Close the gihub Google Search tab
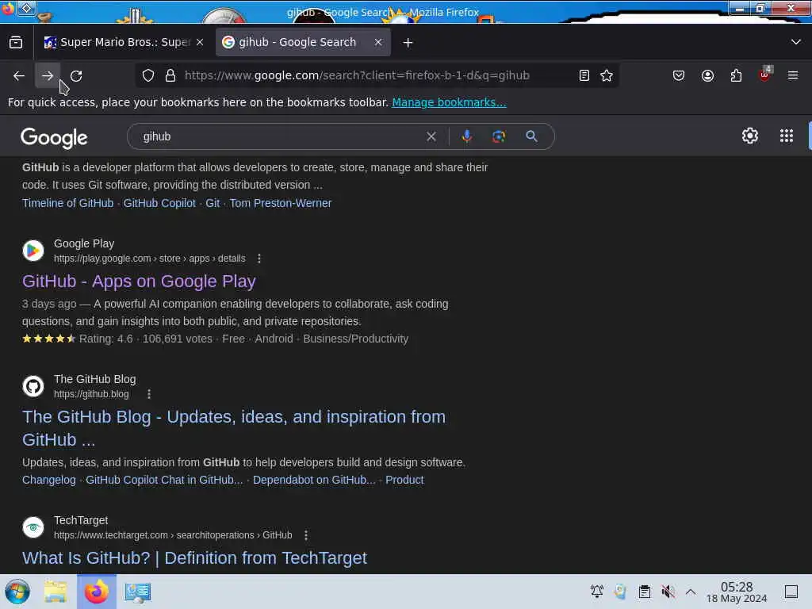 pos(378,43)
